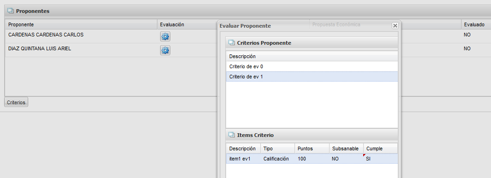491x178 pixels.
Task: Click the Subsanable column header
Action: pos(346,148)
